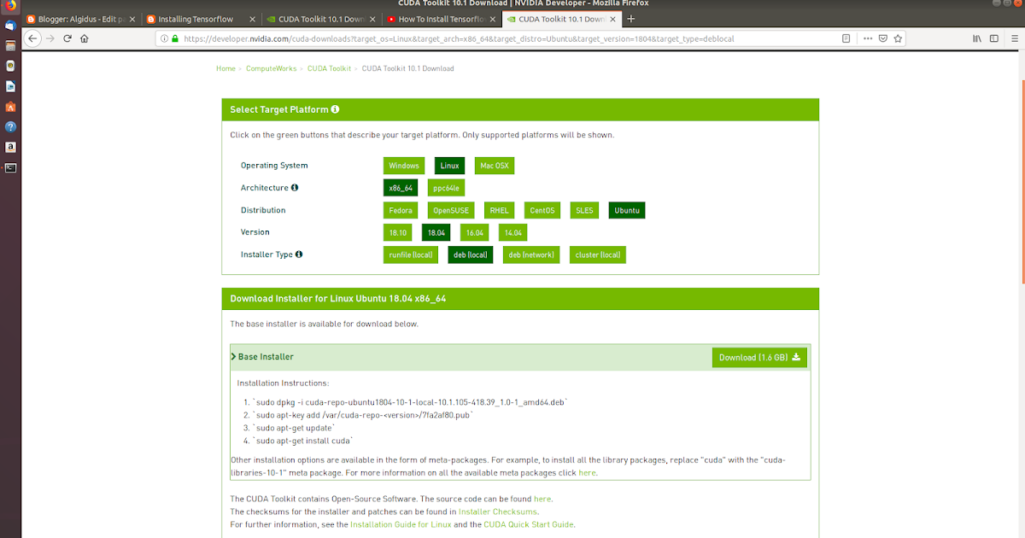Select Ubuntu version 16.04
Viewport: 1025px width, 538px height.
click(x=474, y=232)
